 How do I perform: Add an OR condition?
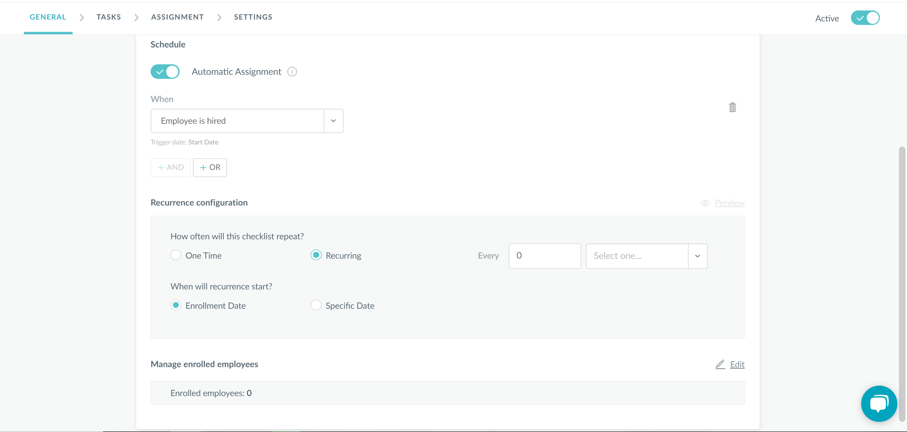(x=210, y=167)
